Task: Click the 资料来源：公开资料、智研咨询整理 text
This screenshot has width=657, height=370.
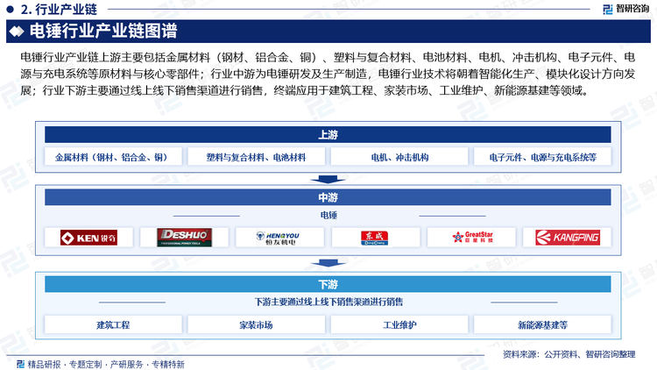Action: pyautogui.click(x=569, y=354)
